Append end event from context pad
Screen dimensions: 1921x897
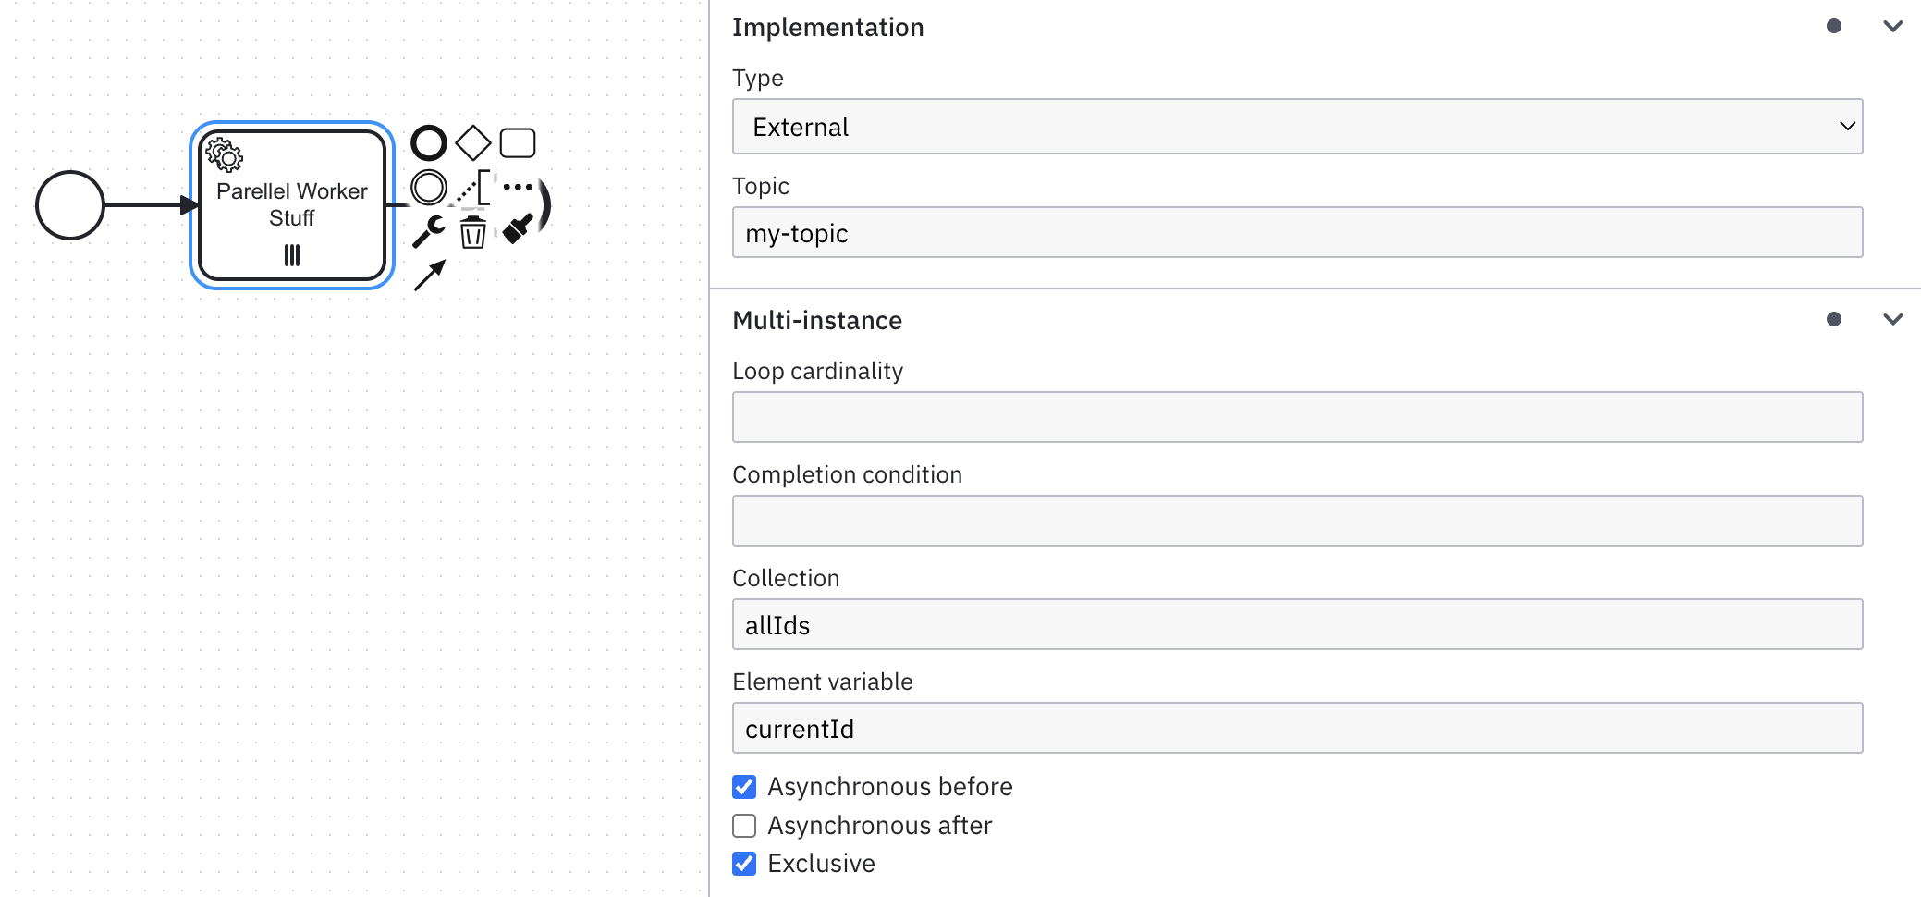[x=428, y=143]
